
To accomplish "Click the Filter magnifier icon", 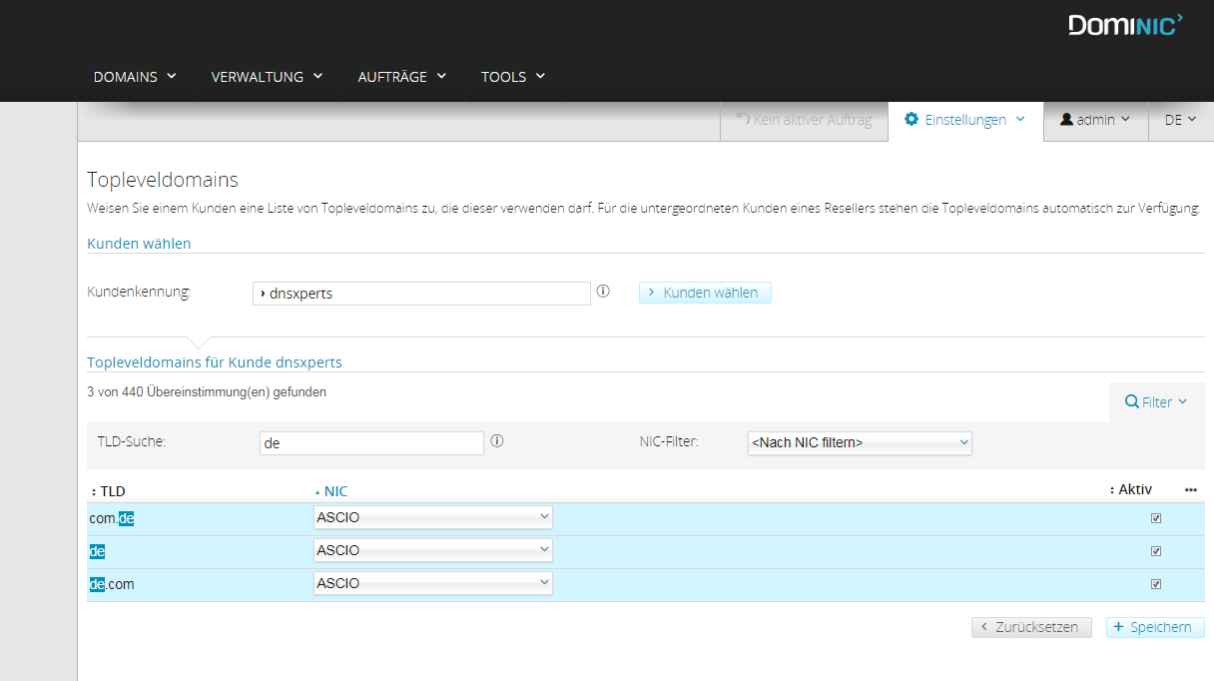I will tap(1131, 401).
